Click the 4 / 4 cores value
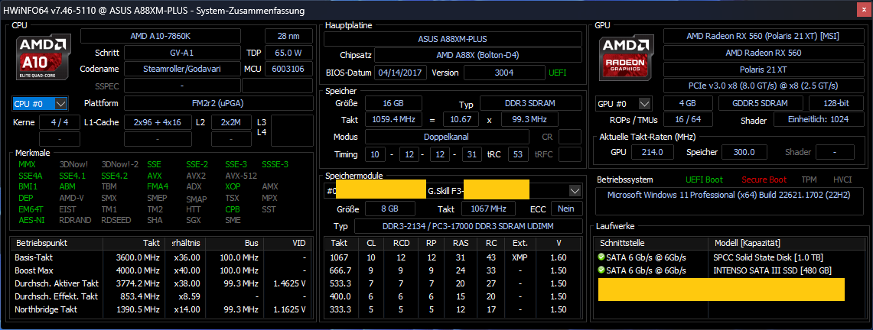The height and width of the screenshot is (330, 873). click(x=60, y=123)
